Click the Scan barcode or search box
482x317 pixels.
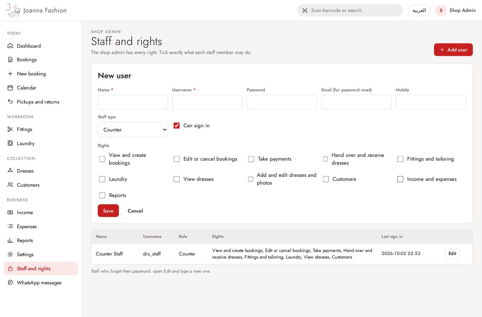point(350,11)
